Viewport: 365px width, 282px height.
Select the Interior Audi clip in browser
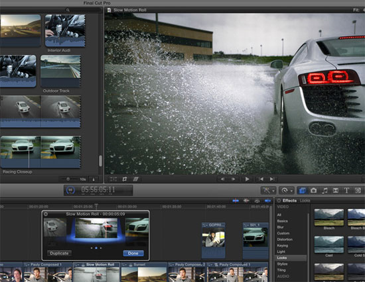click(65, 30)
